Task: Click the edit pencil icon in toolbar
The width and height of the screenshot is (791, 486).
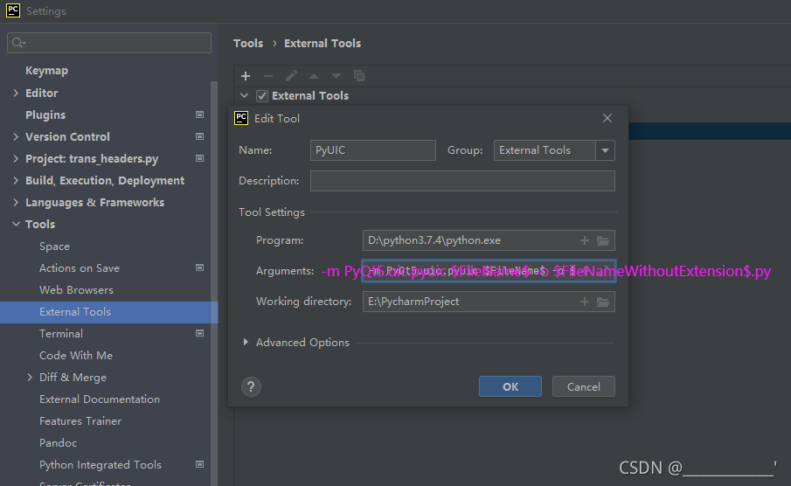Action: tap(291, 76)
